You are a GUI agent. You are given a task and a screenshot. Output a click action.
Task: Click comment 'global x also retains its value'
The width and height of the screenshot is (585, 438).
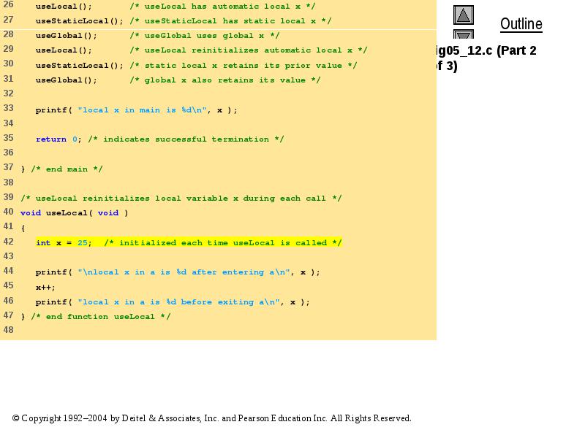pyautogui.click(x=225, y=80)
